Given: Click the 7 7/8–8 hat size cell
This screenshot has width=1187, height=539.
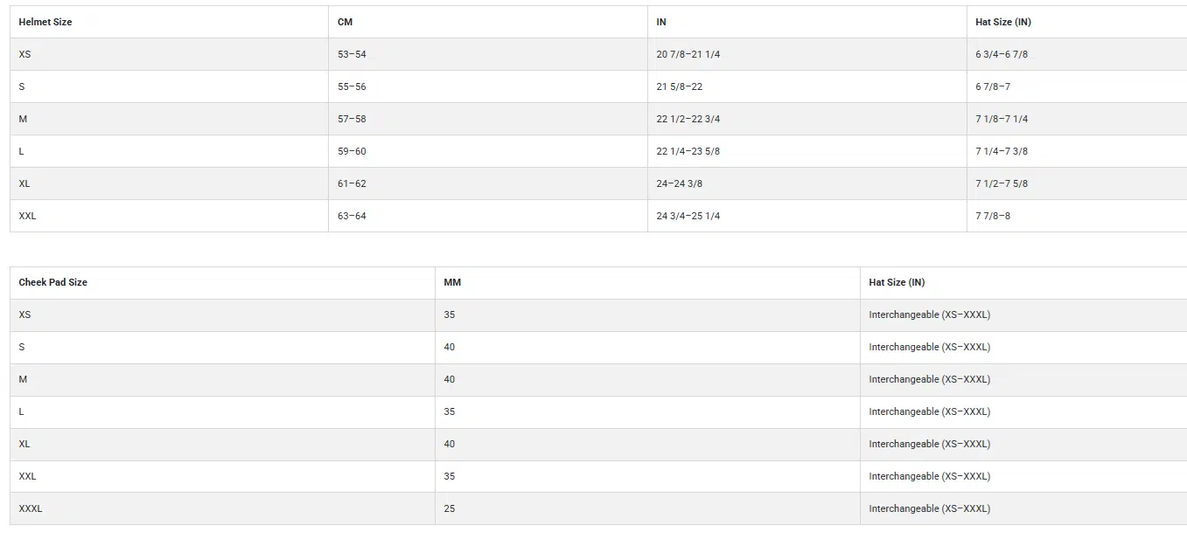Looking at the screenshot, I should [993, 216].
